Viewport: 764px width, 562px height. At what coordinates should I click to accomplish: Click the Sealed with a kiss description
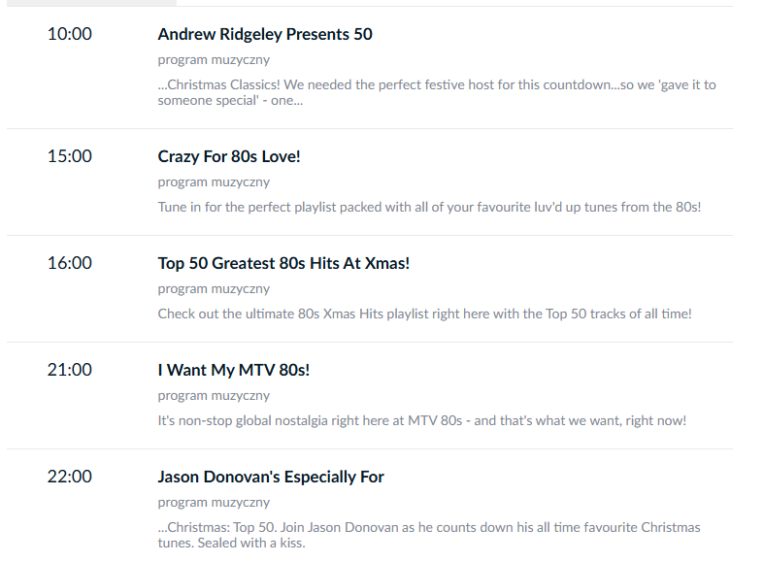pyautogui.click(x=429, y=535)
